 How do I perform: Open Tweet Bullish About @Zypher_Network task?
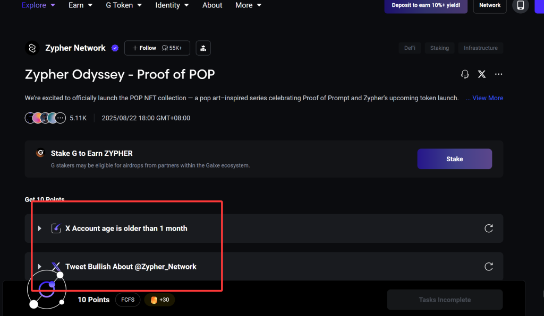pos(131,267)
